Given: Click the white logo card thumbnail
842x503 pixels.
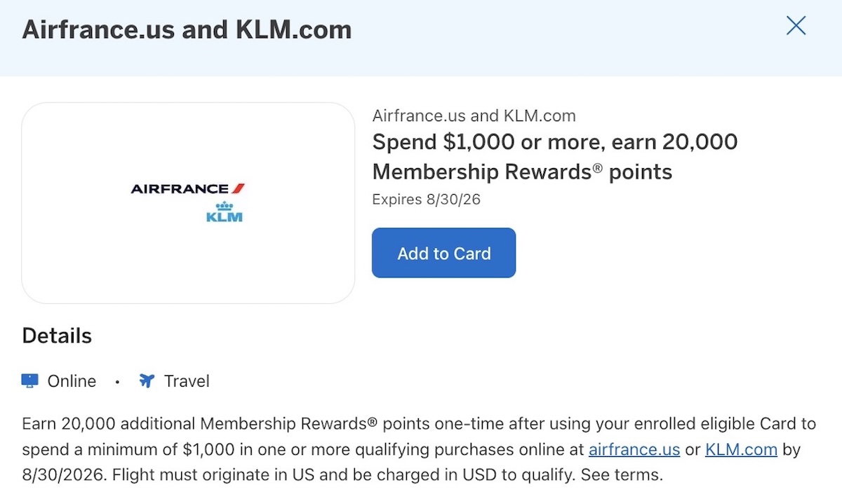Looking at the screenshot, I should coord(188,203).
